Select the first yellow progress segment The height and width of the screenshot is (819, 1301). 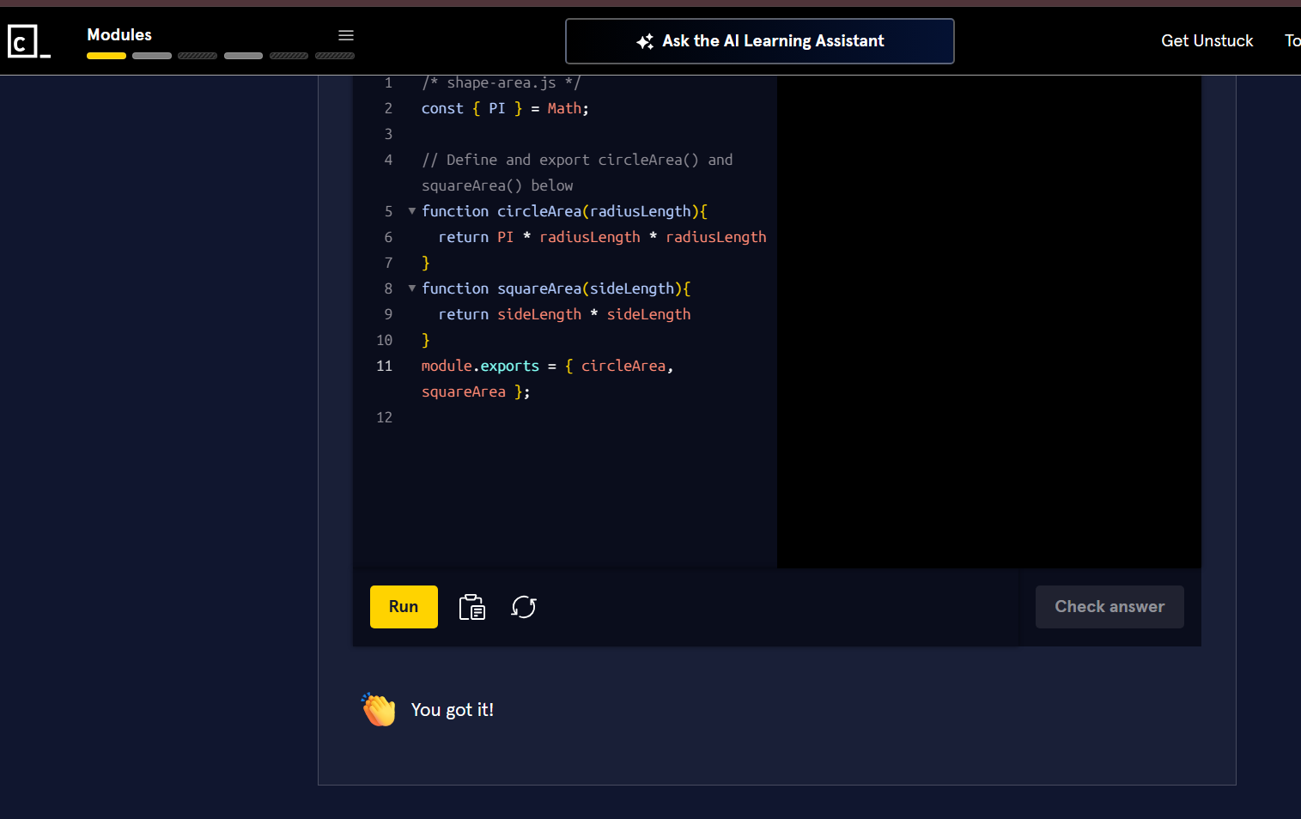click(106, 56)
